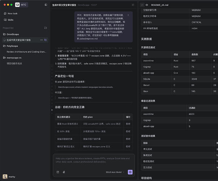Click the libuv project cell
Viewport: 218px width, 181px height.
(146, 91)
